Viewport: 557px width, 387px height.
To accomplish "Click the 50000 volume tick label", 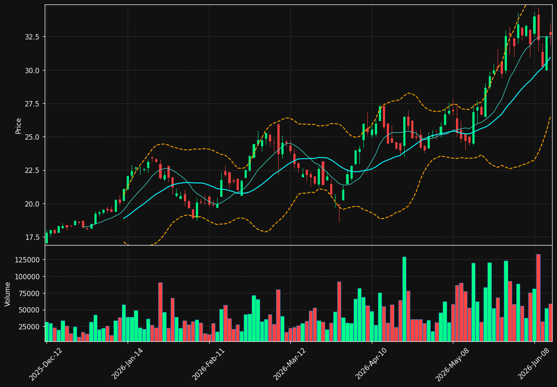I will click(29, 310).
